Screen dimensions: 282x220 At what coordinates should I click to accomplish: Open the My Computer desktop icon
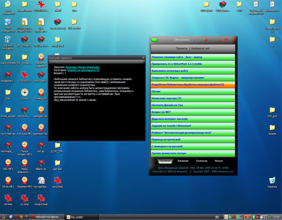(8, 25)
